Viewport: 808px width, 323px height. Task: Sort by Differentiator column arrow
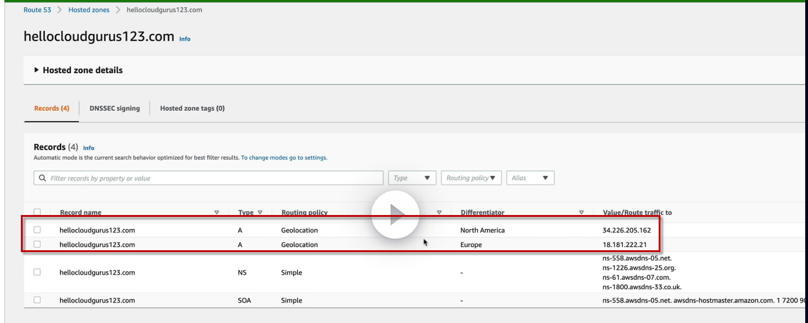coord(581,212)
